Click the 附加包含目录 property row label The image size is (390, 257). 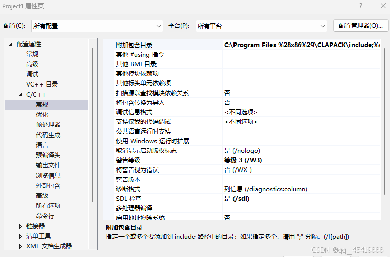click(x=134, y=45)
